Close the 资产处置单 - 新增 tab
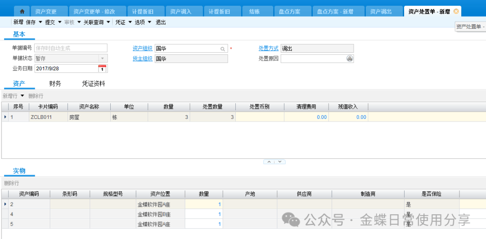486x239 pixels. [456, 12]
